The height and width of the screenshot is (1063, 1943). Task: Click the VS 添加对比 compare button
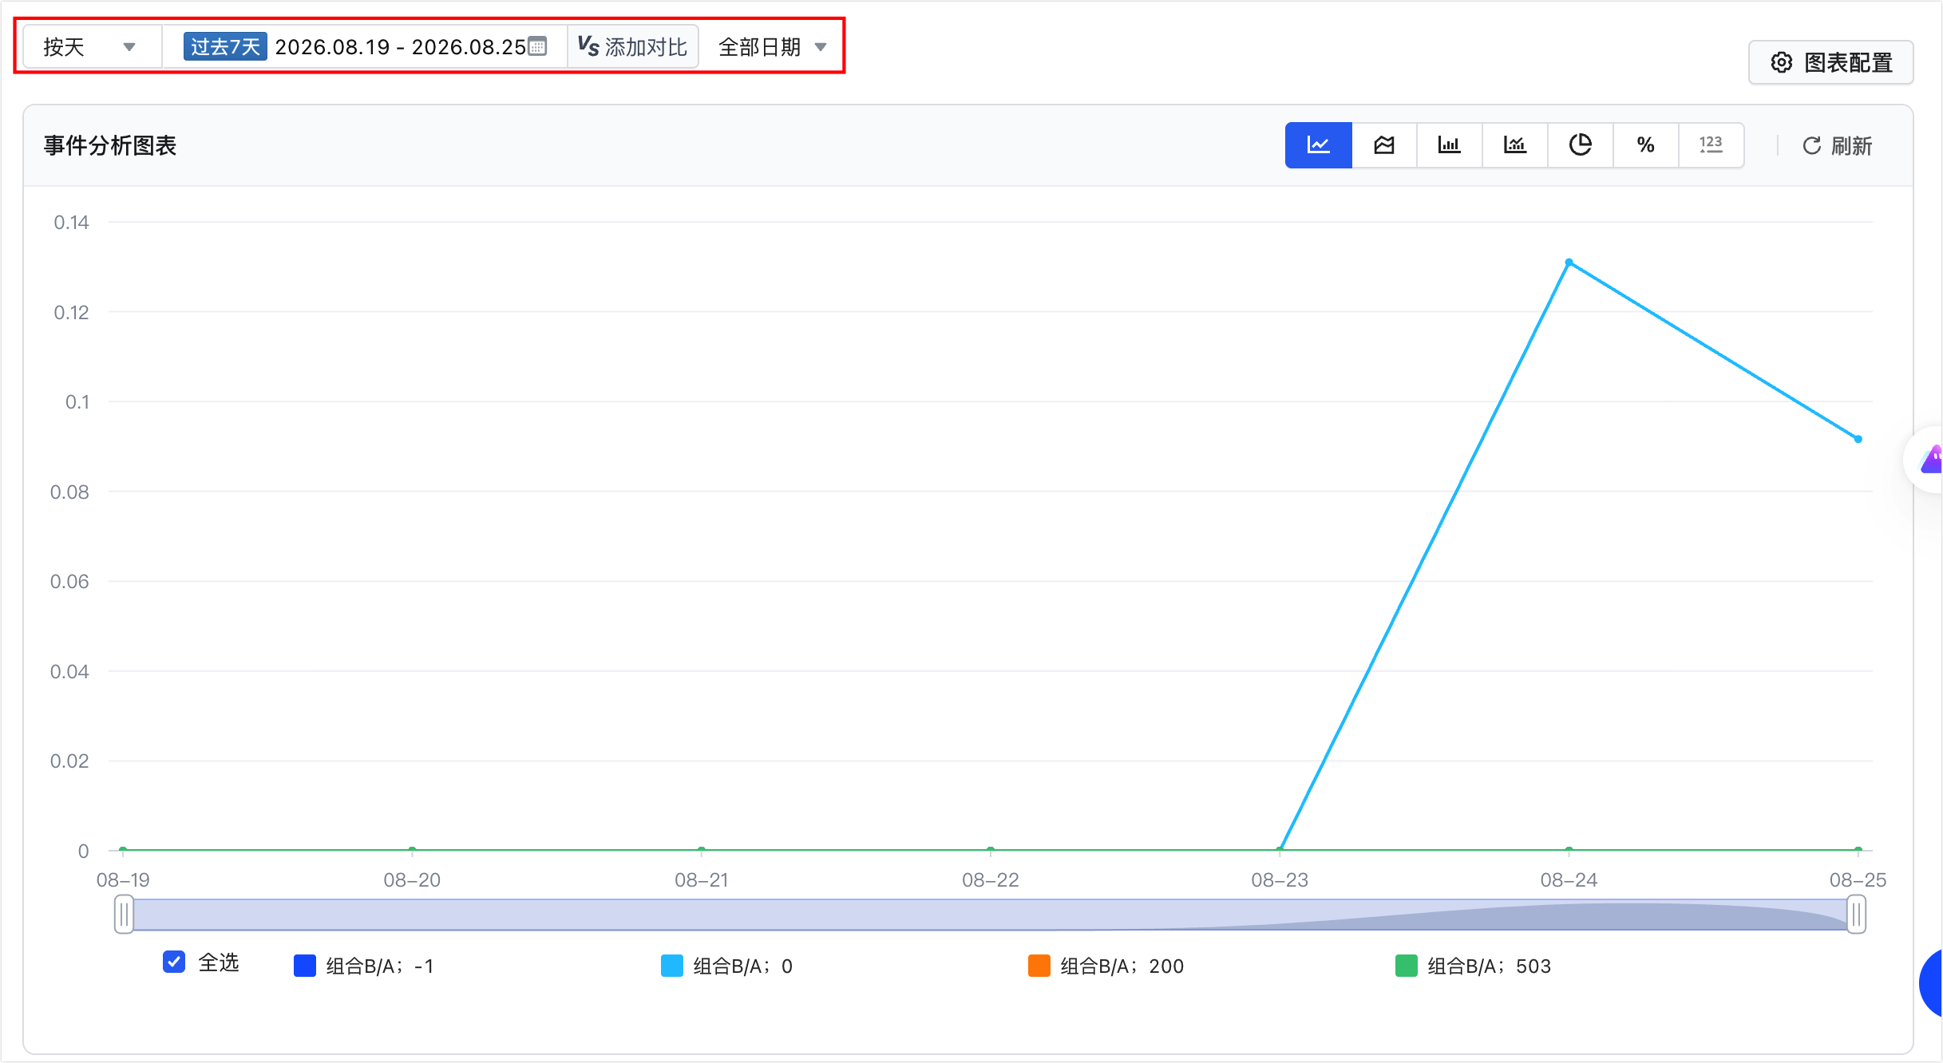[x=633, y=47]
